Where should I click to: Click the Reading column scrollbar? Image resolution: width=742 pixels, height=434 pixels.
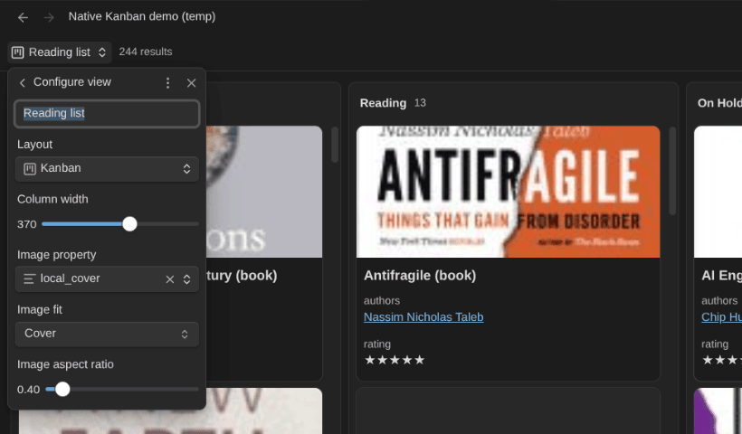(672, 171)
